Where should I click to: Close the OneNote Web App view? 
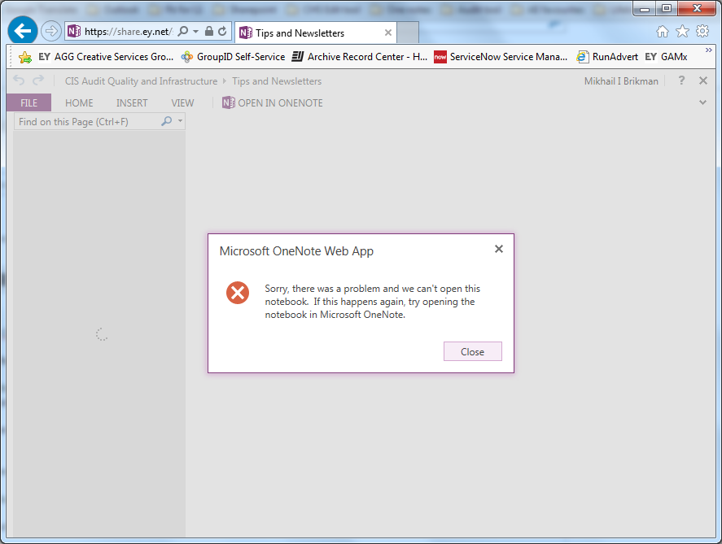pos(703,81)
